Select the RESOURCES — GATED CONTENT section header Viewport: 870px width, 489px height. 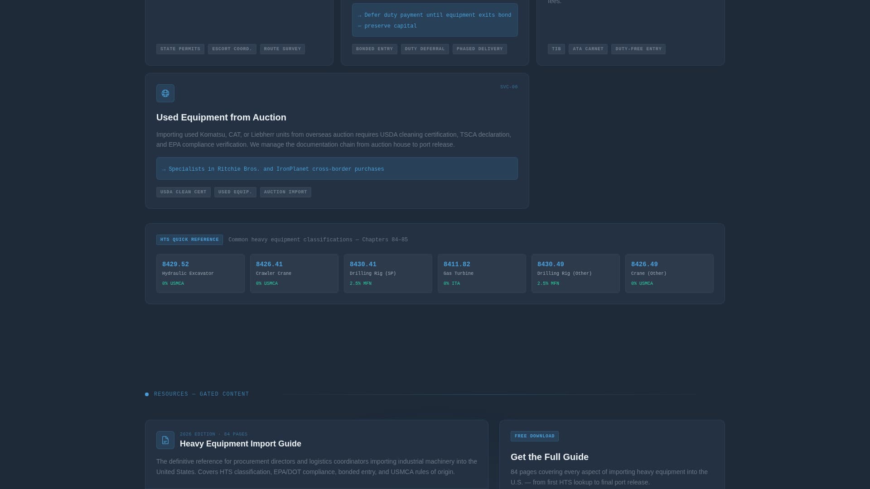pyautogui.click(x=201, y=394)
